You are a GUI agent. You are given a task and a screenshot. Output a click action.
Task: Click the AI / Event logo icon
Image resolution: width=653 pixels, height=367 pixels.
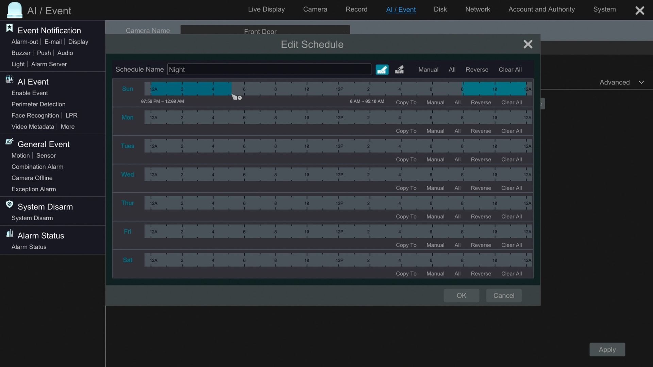15,10
